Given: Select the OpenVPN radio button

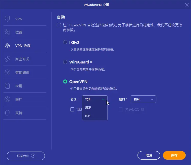Looking at the screenshot, I should coord(65,81).
